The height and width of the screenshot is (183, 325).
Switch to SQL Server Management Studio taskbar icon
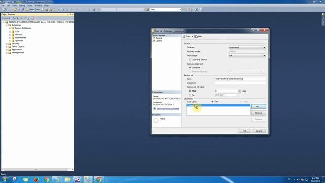[88, 179]
